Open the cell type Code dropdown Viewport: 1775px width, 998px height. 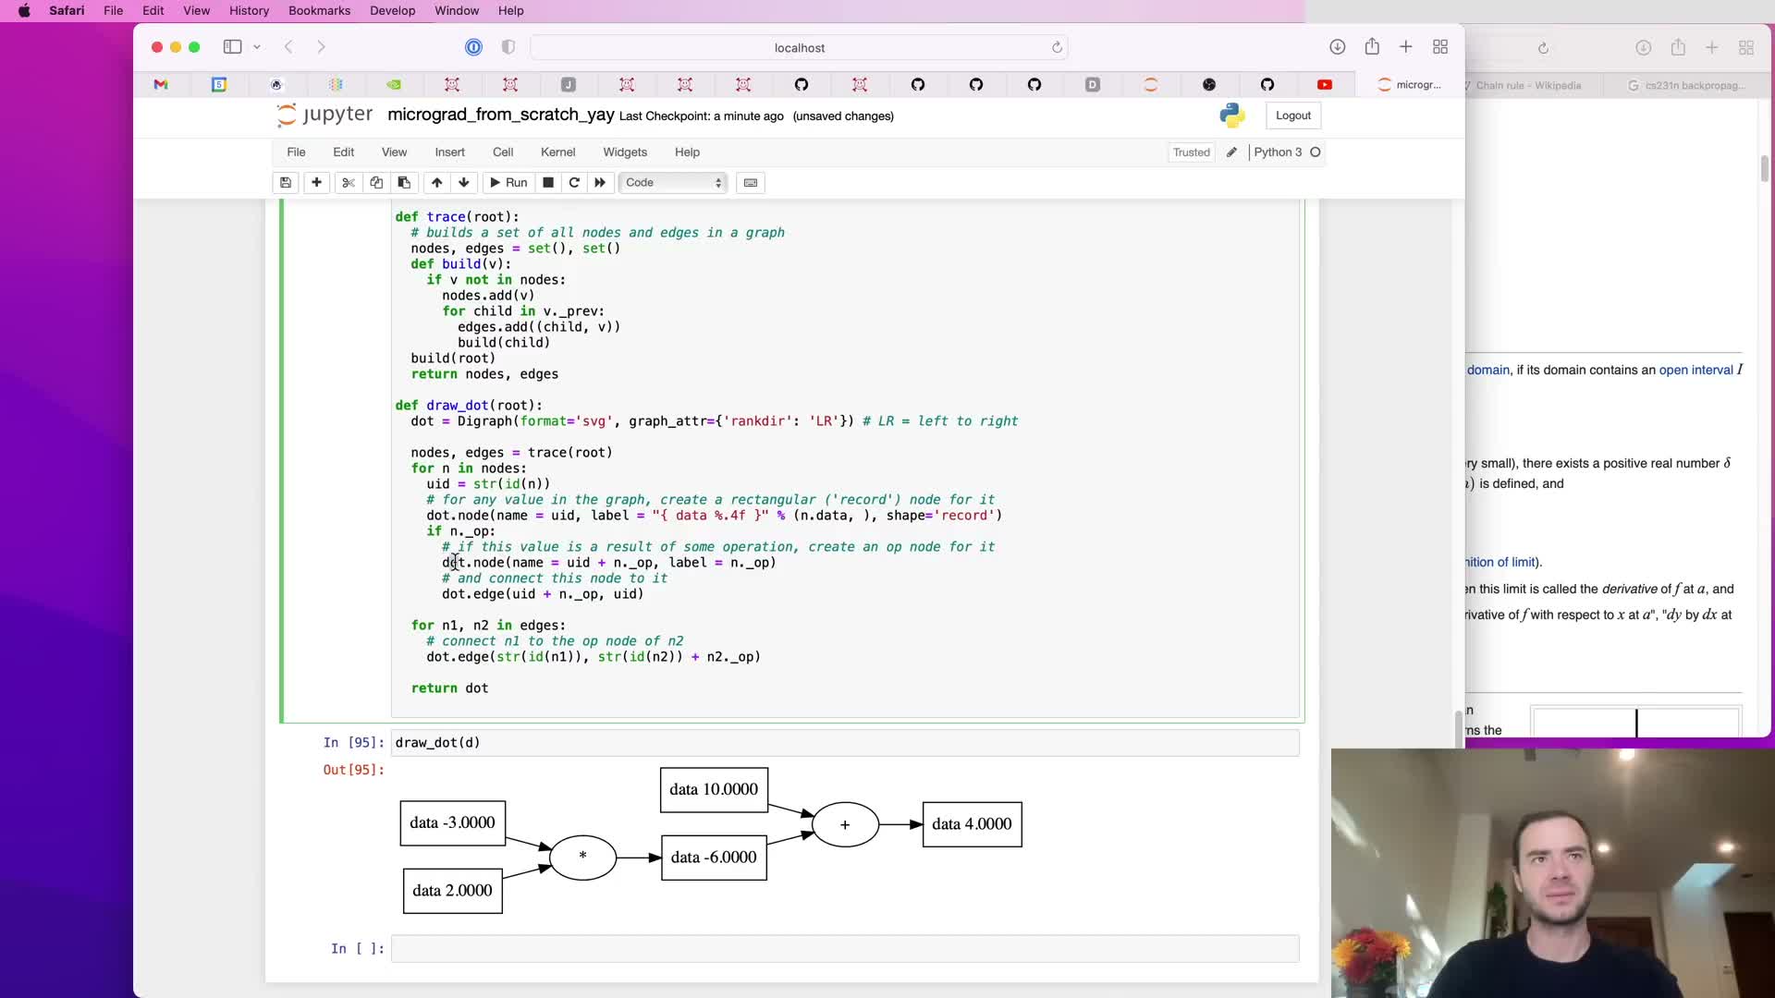673,182
